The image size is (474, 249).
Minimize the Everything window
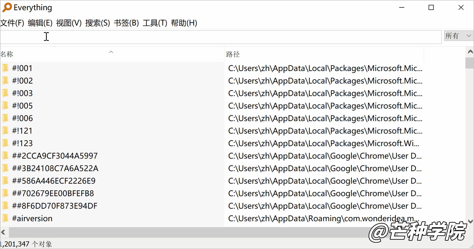point(402,7)
